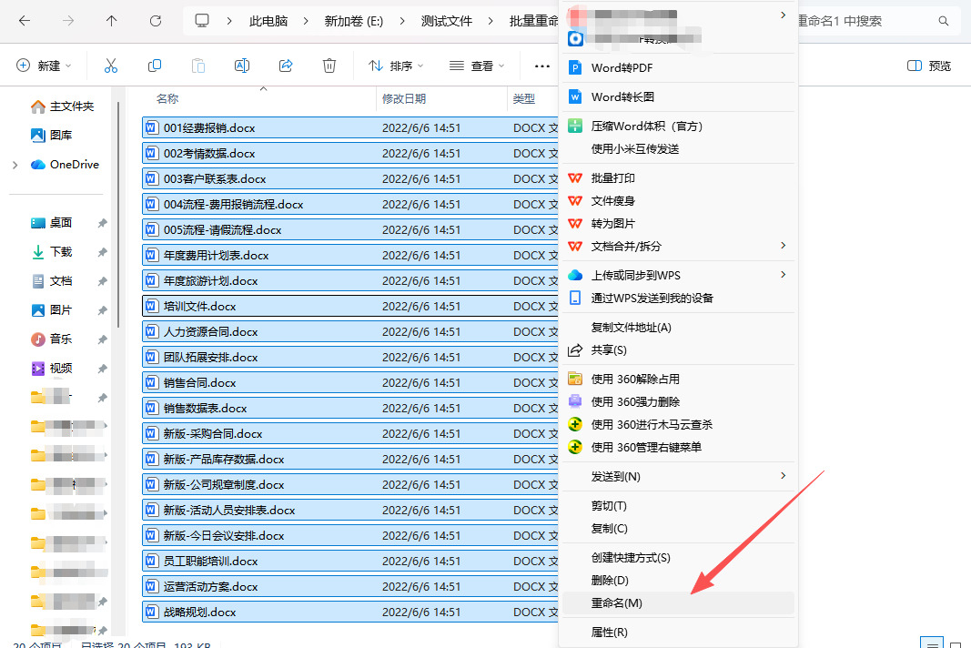Image resolution: width=971 pixels, height=648 pixels.
Task: Expand the 发送到(N) submenu
Action: click(x=784, y=476)
